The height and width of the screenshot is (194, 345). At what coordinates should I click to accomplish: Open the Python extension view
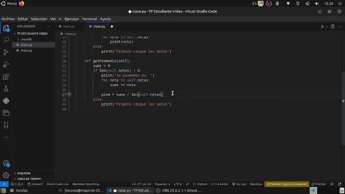coord(6,101)
